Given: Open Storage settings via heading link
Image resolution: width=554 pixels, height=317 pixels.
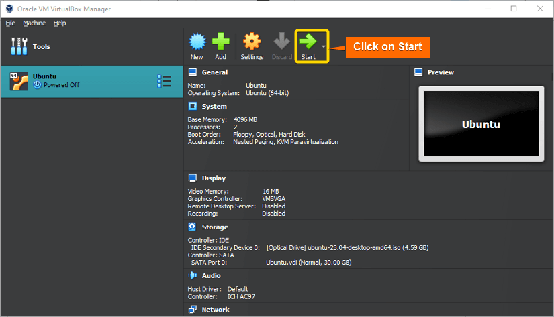Looking at the screenshot, I should pyautogui.click(x=215, y=227).
